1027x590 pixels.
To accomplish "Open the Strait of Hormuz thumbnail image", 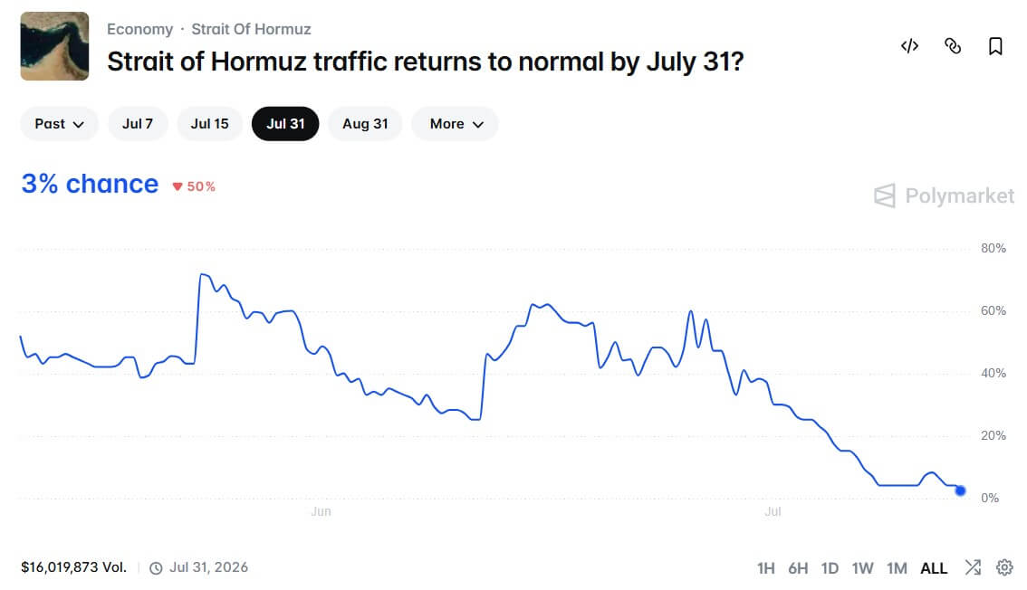I will tap(54, 46).
